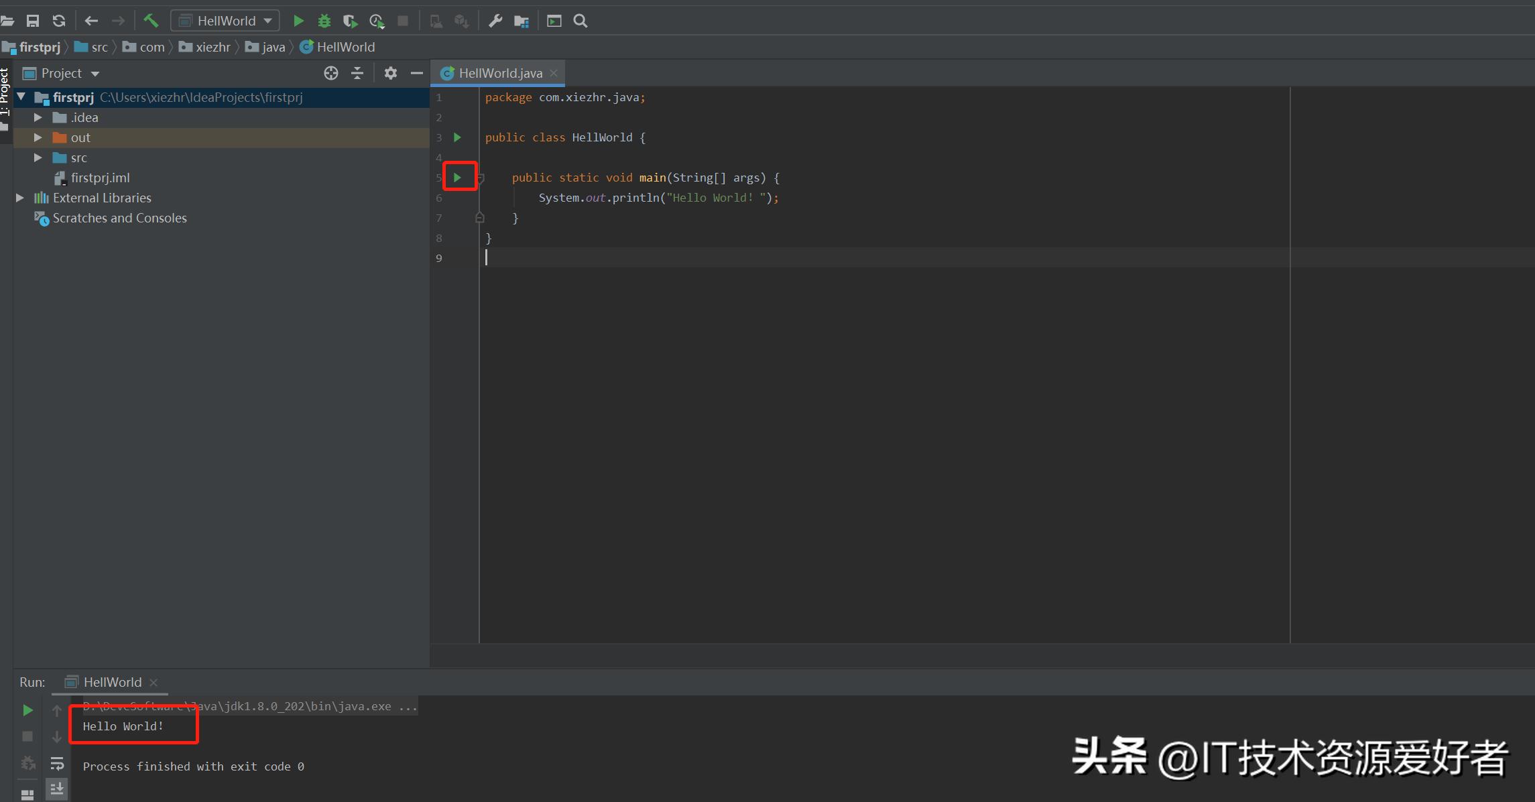The image size is (1535, 802).
Task: Click the Debug bug icon in toolbar
Action: pyautogui.click(x=324, y=21)
